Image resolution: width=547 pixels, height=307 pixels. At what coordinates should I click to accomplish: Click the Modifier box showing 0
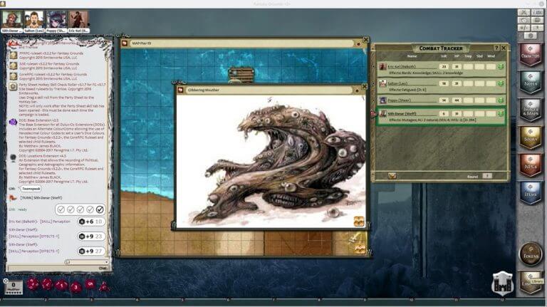click(x=14, y=287)
